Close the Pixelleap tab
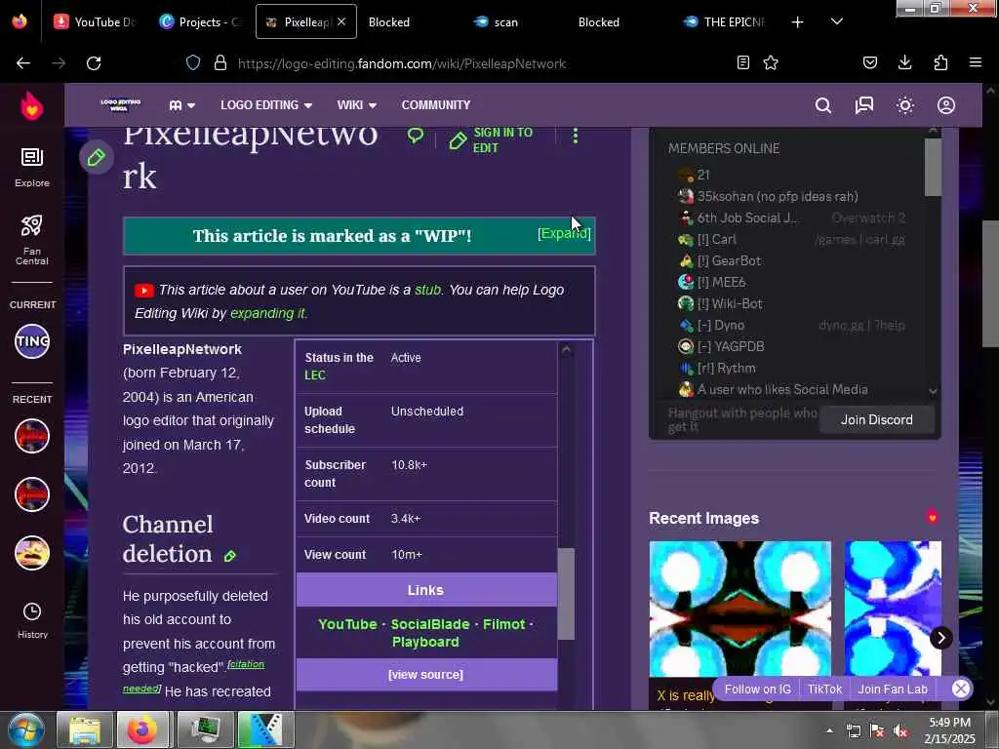 341,21
